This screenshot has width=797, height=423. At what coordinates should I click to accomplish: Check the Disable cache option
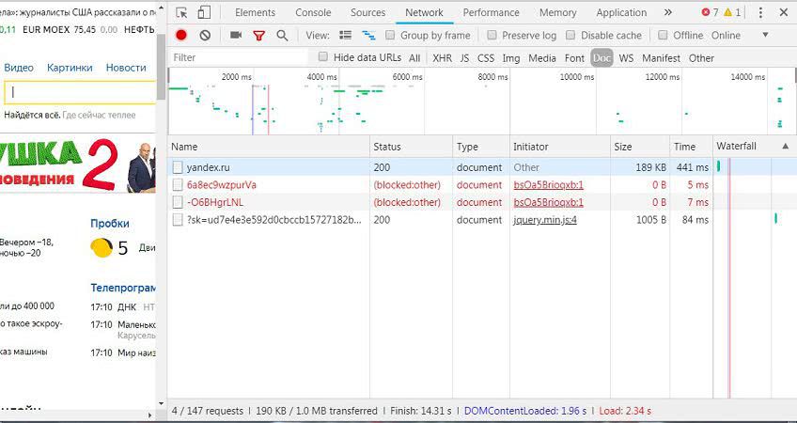click(571, 35)
